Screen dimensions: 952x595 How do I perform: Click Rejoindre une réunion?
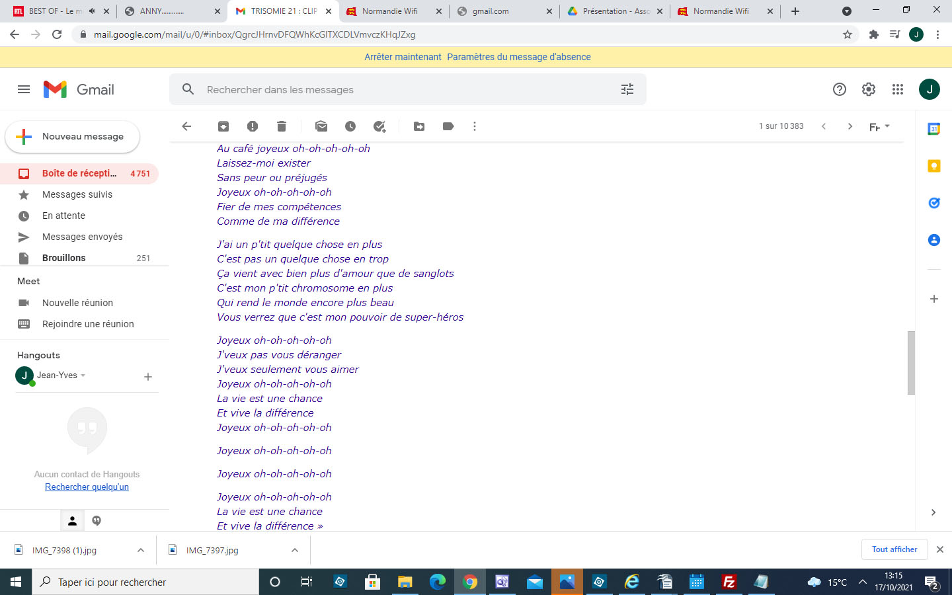(88, 324)
